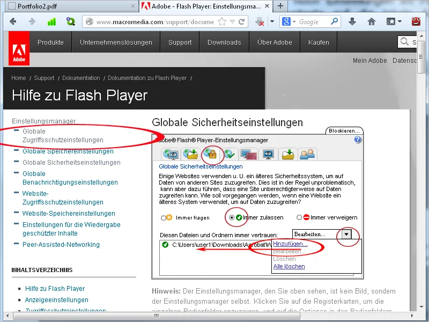Go back with the browser back arrow
Viewport: 429px width, 322px height.
point(13,21)
